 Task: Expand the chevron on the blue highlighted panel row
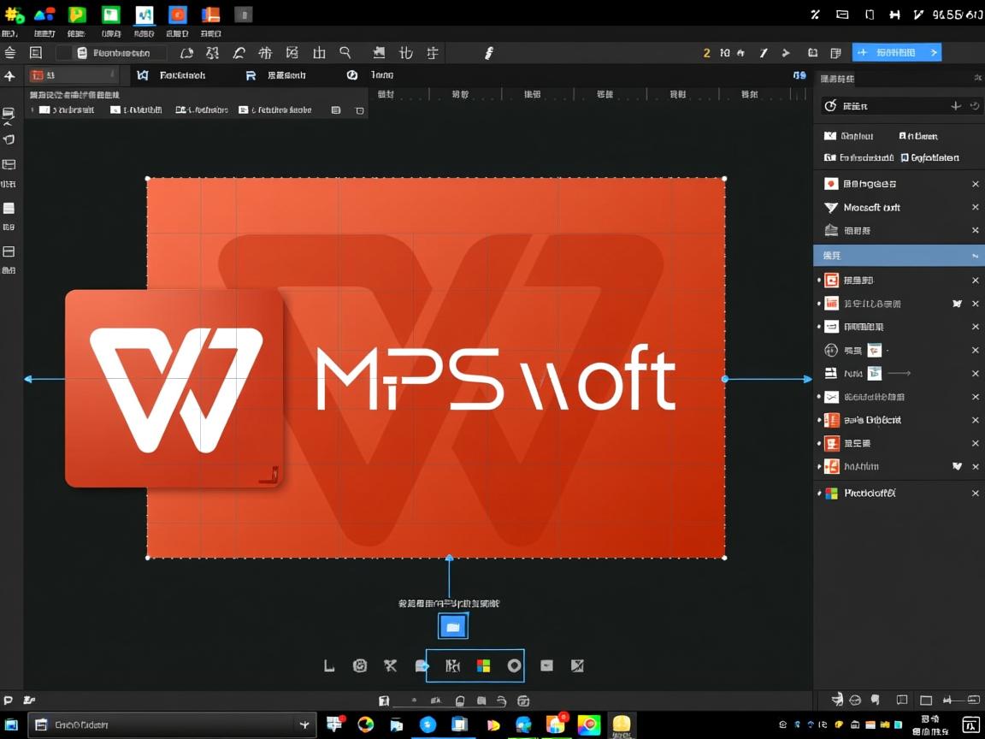click(x=974, y=255)
